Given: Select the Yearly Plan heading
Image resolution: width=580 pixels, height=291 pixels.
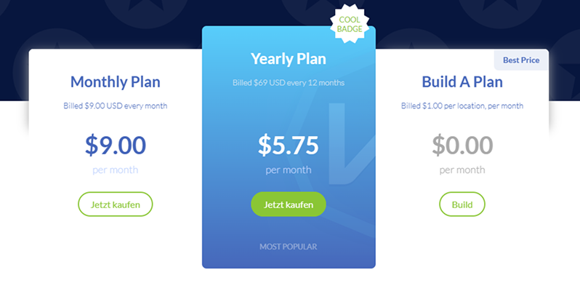Looking at the screenshot, I should pos(289,59).
